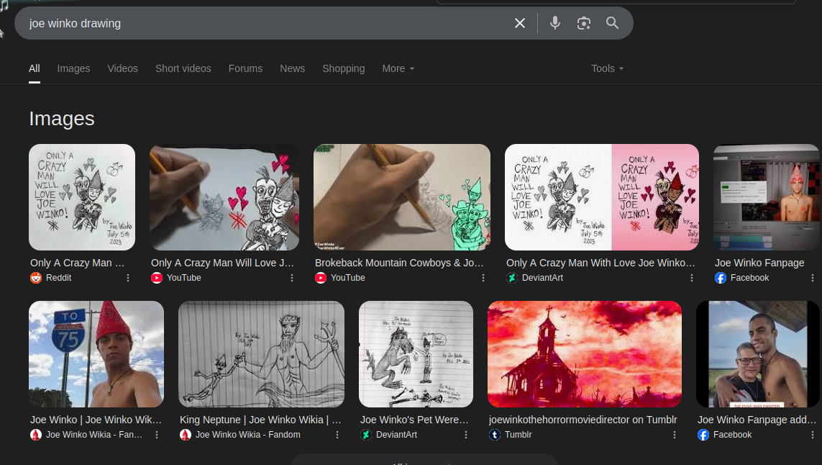Screen dimensions: 822x465
Task: Open 'Joe Winko Fanpage add...' title link
Action: (x=757, y=420)
